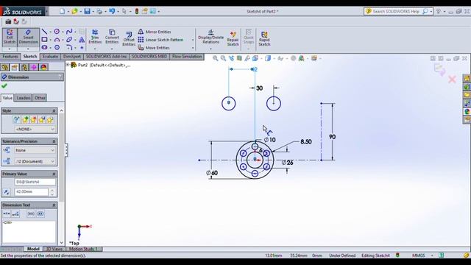Image resolution: width=471 pixels, height=265 pixels.
Task: Select the Arc sketch tool
Action: coord(57,40)
